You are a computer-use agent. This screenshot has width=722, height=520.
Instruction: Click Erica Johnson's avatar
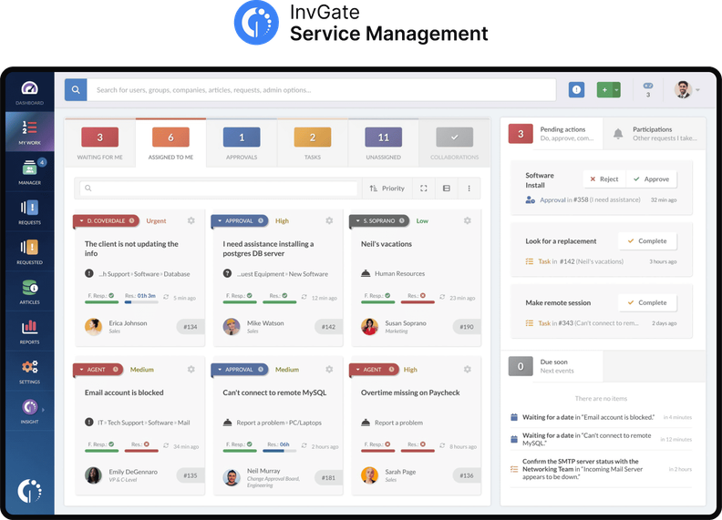pos(94,327)
